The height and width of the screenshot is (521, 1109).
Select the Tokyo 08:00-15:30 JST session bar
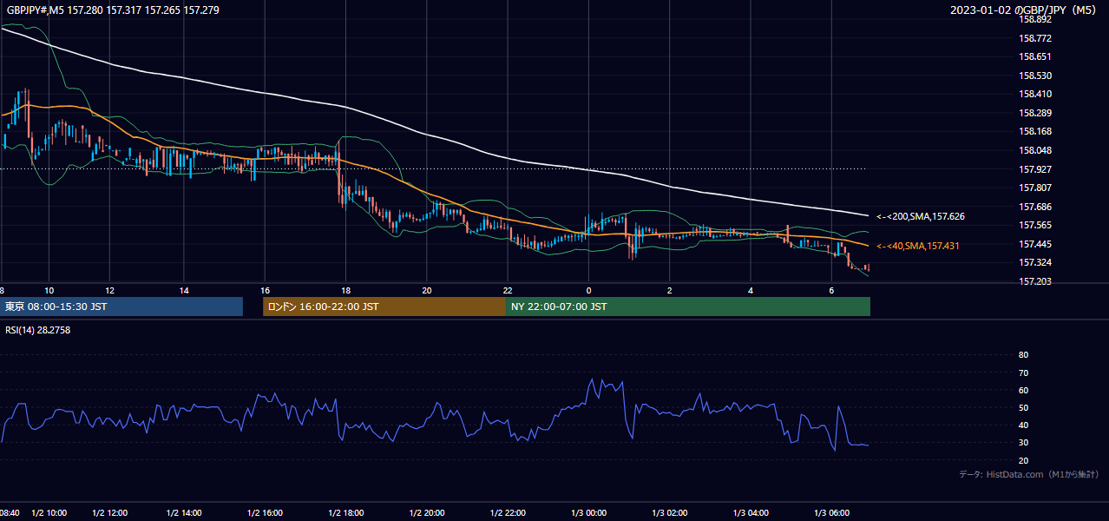(121, 307)
